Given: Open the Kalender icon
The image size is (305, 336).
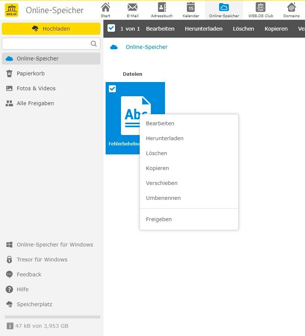Looking at the screenshot, I should [x=191, y=7].
